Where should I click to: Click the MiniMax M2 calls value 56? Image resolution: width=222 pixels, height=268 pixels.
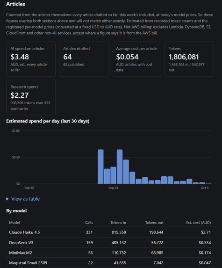(91, 253)
